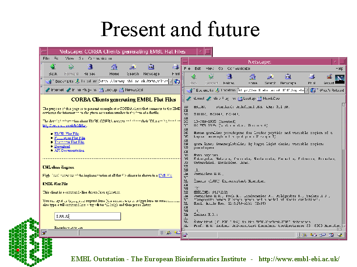Click vertical scrollbar of right Netscape window
The height and width of the screenshot is (267, 357).
coord(343,169)
